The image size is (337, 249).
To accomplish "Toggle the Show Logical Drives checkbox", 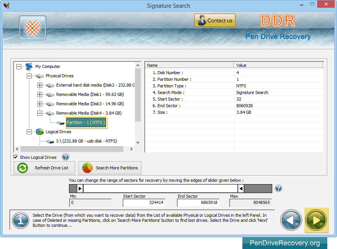I will pos(16,157).
